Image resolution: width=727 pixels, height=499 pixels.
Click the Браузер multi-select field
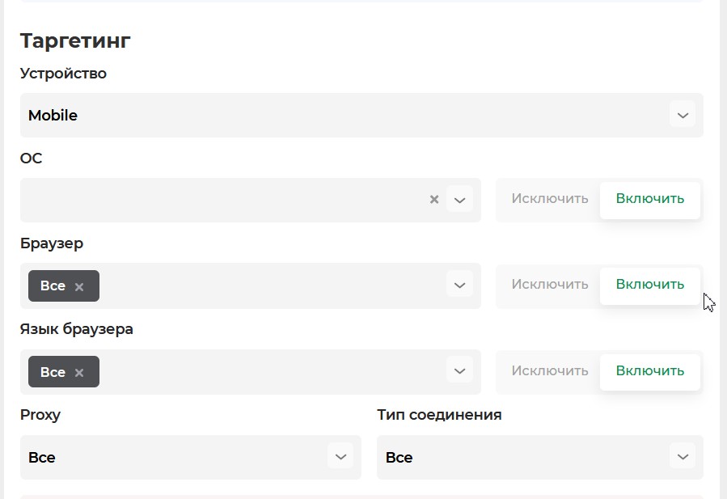[x=267, y=285]
